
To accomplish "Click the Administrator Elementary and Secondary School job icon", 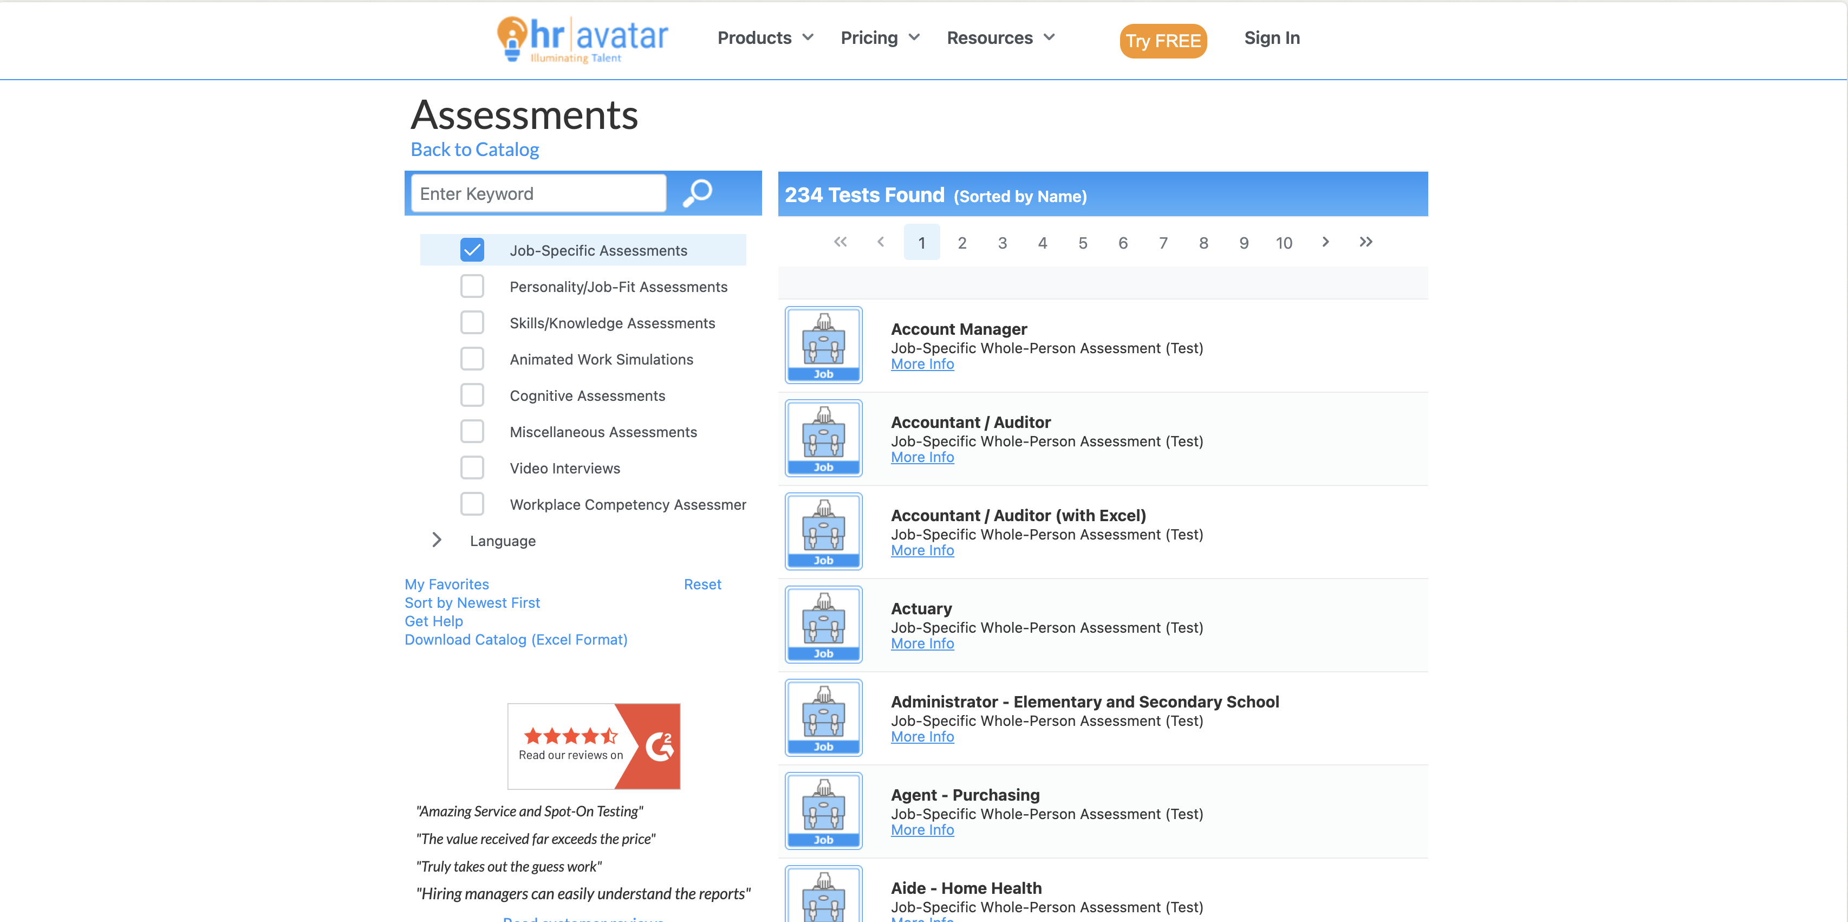I will click(x=822, y=717).
